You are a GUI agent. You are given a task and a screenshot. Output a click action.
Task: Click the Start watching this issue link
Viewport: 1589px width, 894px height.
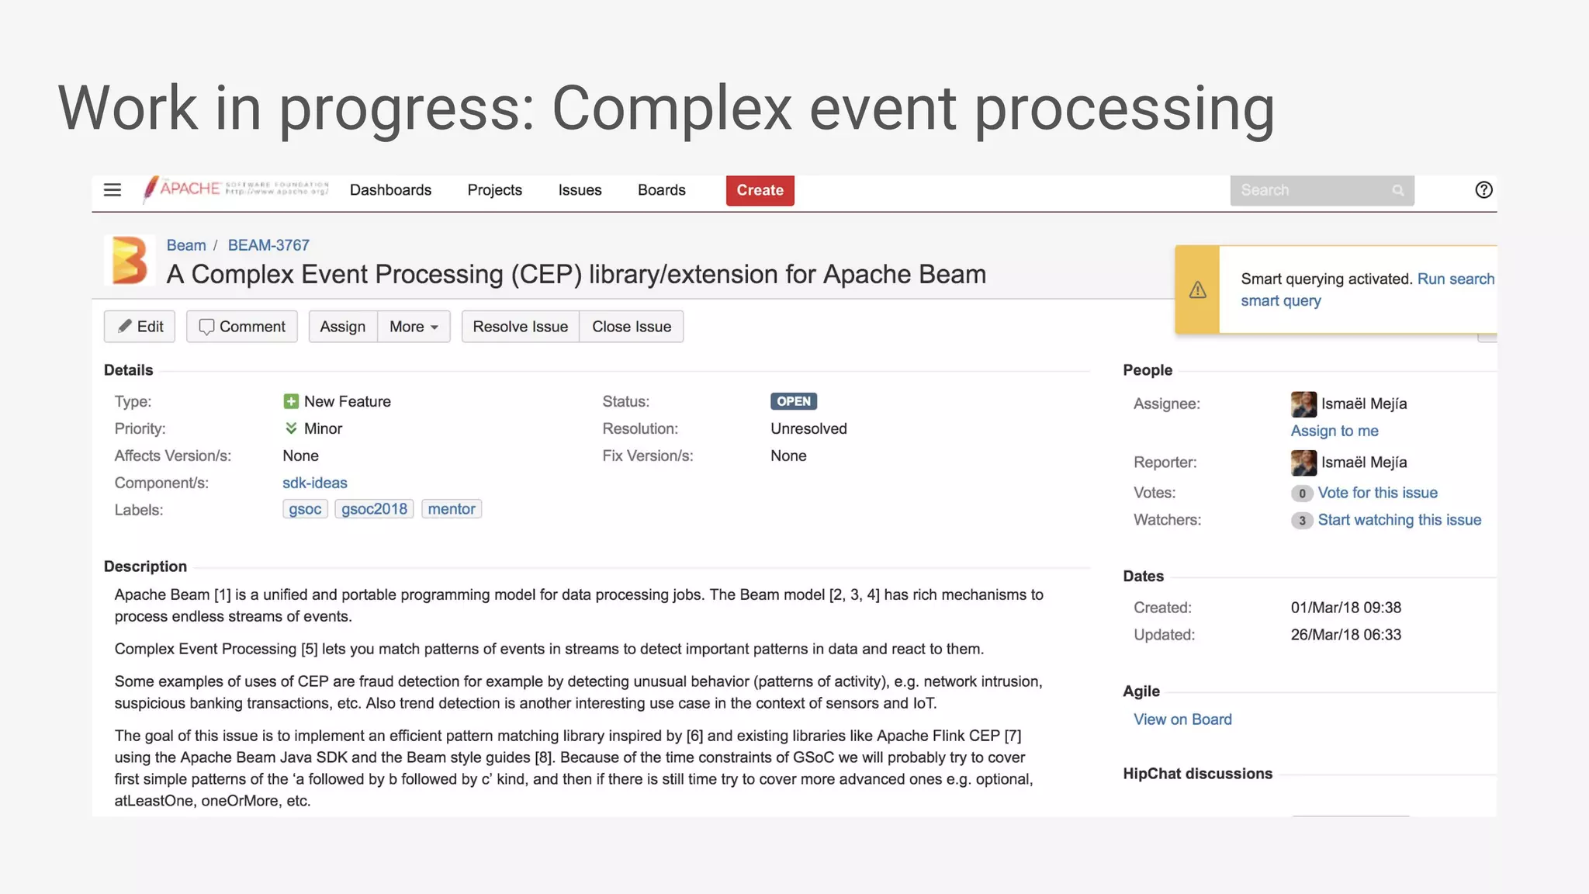coord(1399,520)
